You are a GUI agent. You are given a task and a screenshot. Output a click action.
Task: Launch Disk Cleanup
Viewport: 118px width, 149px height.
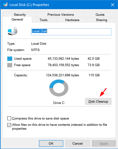[x=98, y=101]
